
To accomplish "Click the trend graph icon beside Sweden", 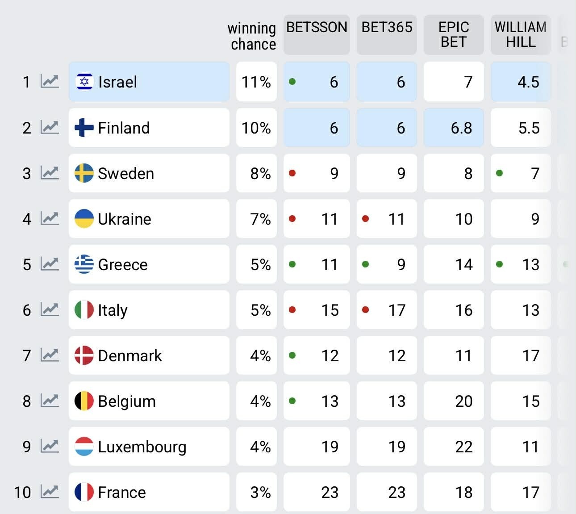I will pos(50,173).
